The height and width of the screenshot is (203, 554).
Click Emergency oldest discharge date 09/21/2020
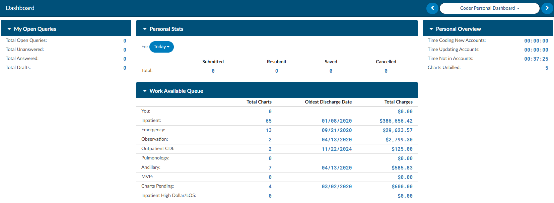tap(337, 130)
